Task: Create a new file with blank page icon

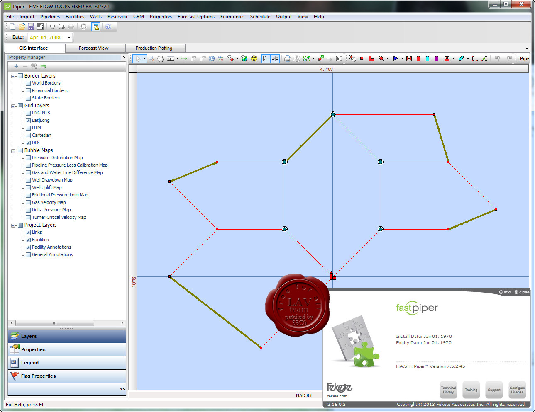Action: click(13, 27)
